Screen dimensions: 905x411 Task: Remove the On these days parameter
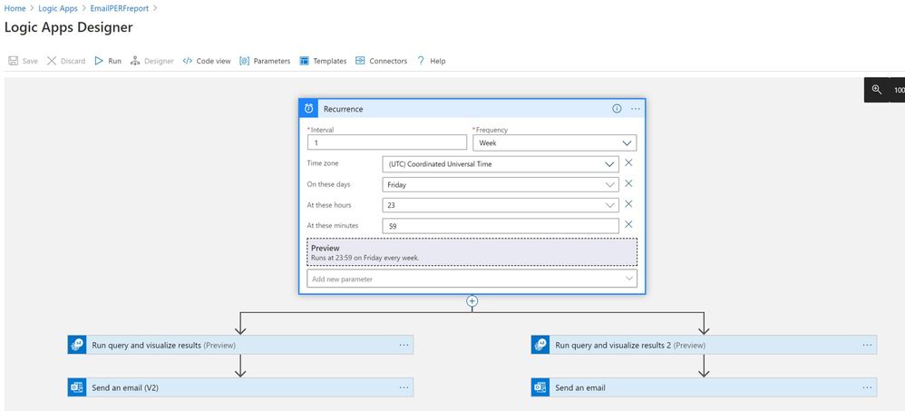tap(628, 183)
